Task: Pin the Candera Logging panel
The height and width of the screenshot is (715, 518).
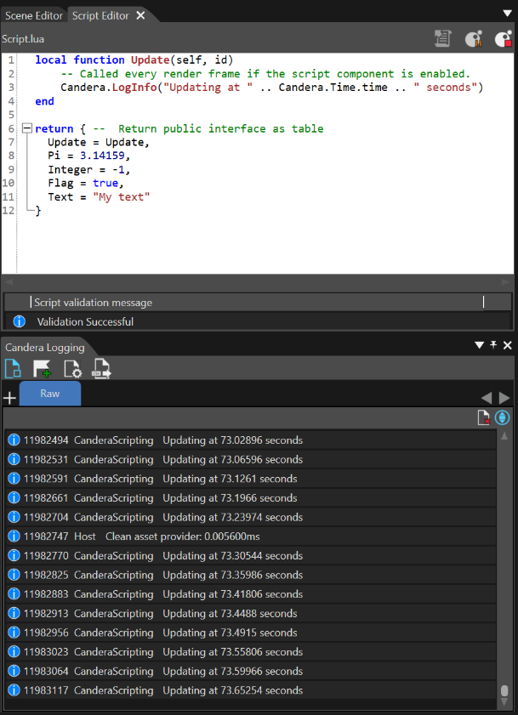Action: 492,345
